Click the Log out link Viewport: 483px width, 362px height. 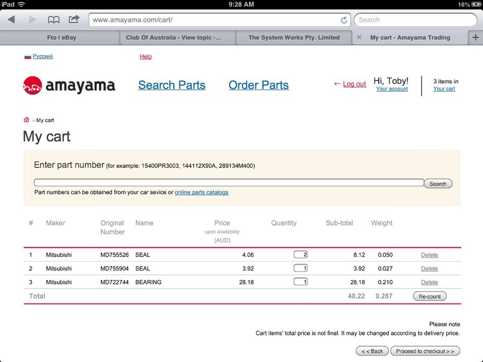point(354,84)
